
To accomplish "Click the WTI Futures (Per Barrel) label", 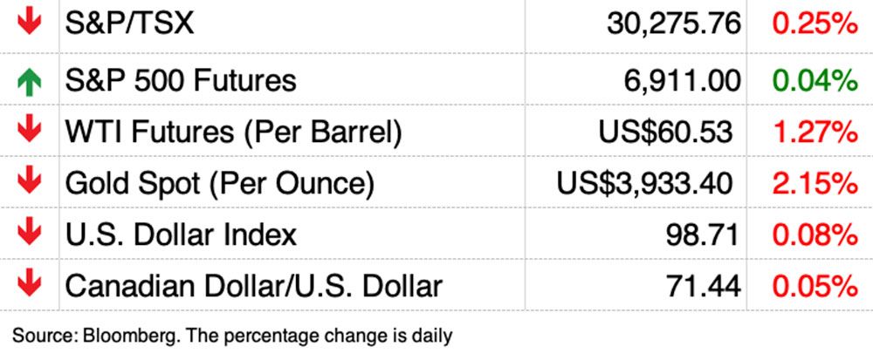I will tap(234, 132).
